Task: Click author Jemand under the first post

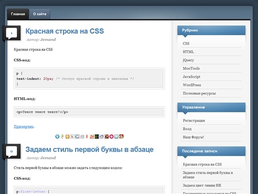Action: [48, 39]
